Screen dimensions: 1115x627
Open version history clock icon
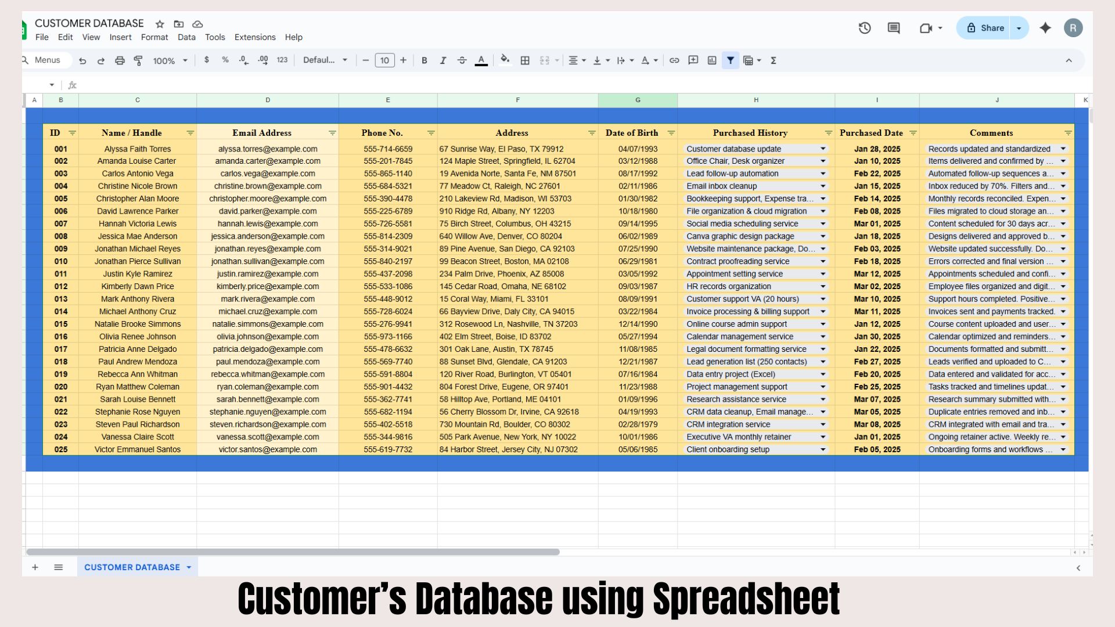coord(865,28)
